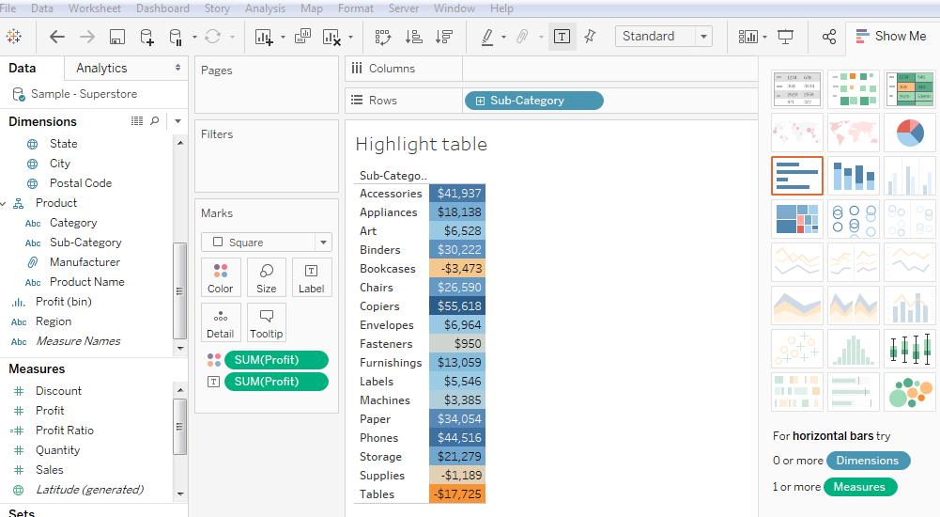Click the search icon in Dimensions
The height and width of the screenshot is (517, 940).
click(x=155, y=121)
